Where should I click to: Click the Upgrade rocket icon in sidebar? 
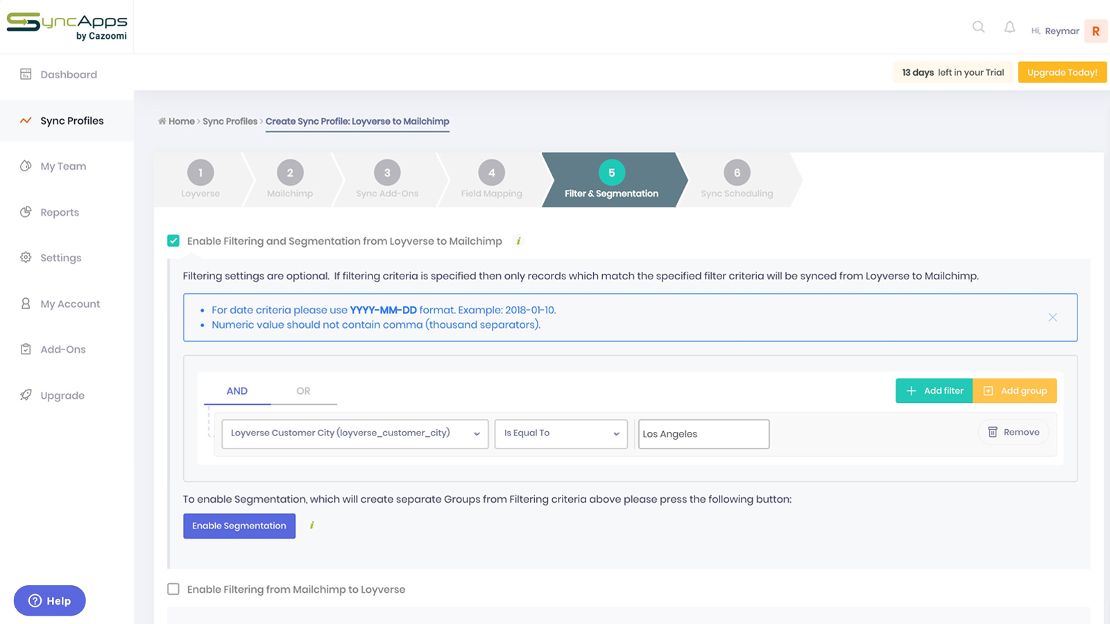[x=26, y=395]
